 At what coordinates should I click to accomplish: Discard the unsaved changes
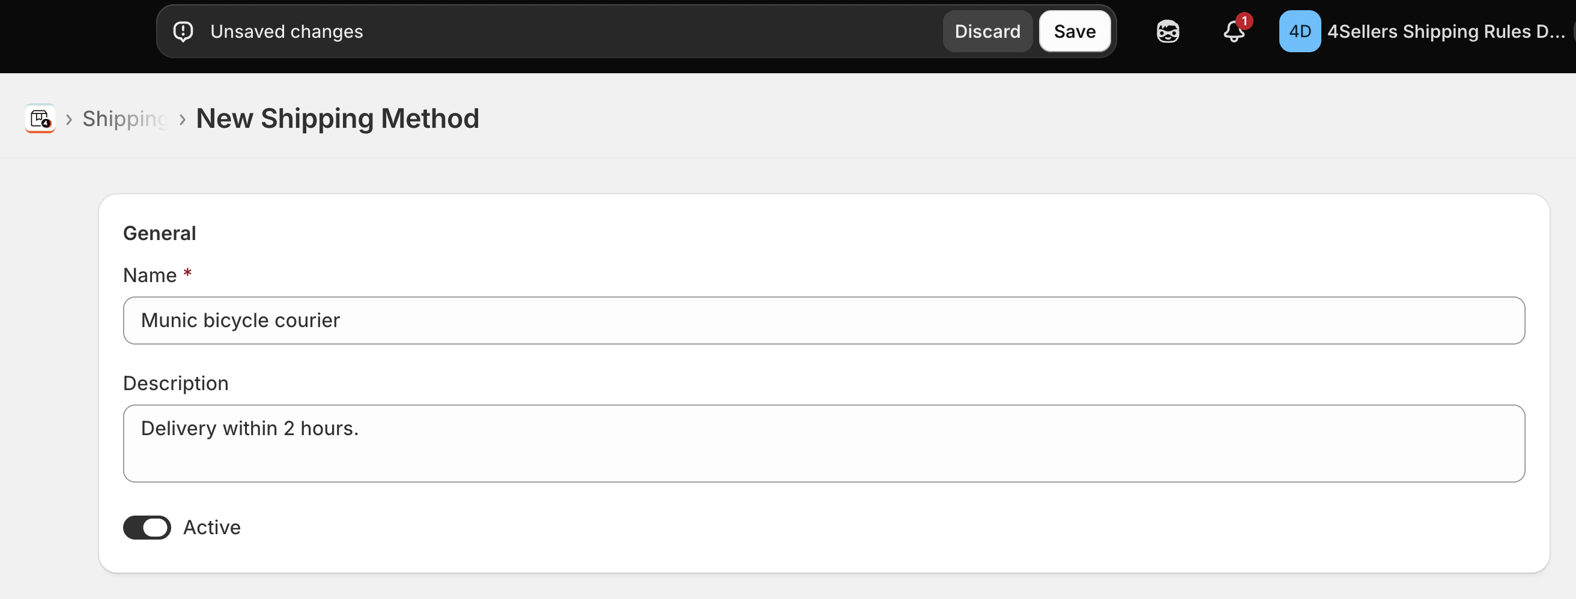(x=987, y=31)
